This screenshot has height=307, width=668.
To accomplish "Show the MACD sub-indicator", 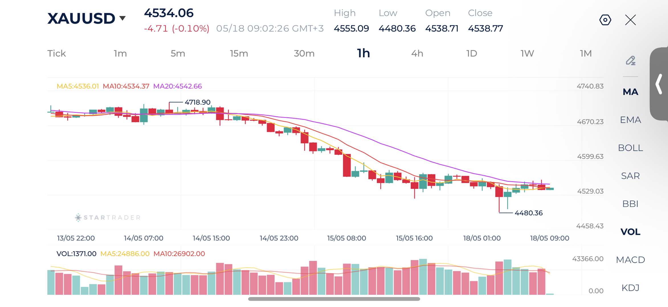I will pyautogui.click(x=630, y=260).
